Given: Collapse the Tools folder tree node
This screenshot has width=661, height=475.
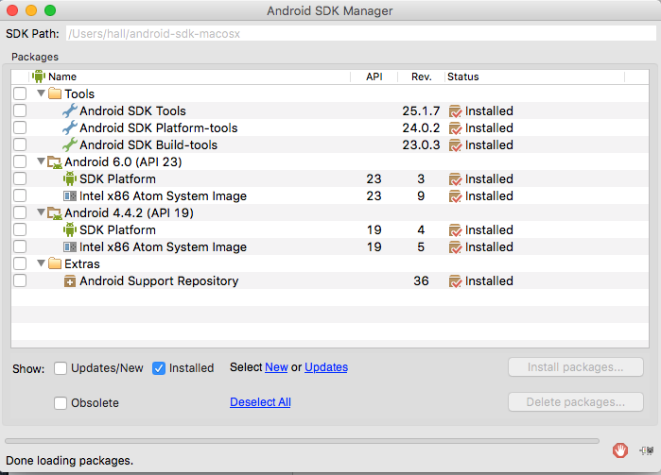Looking at the screenshot, I should tap(41, 94).
